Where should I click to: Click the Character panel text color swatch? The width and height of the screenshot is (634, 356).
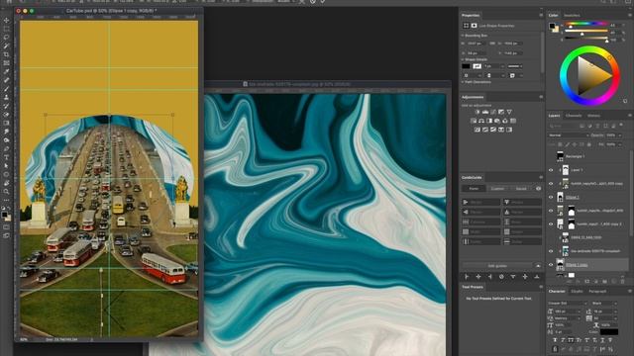[608, 332]
